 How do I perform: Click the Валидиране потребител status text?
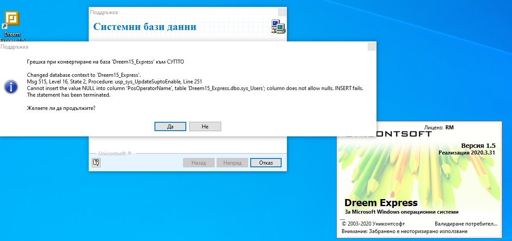coord(466,224)
